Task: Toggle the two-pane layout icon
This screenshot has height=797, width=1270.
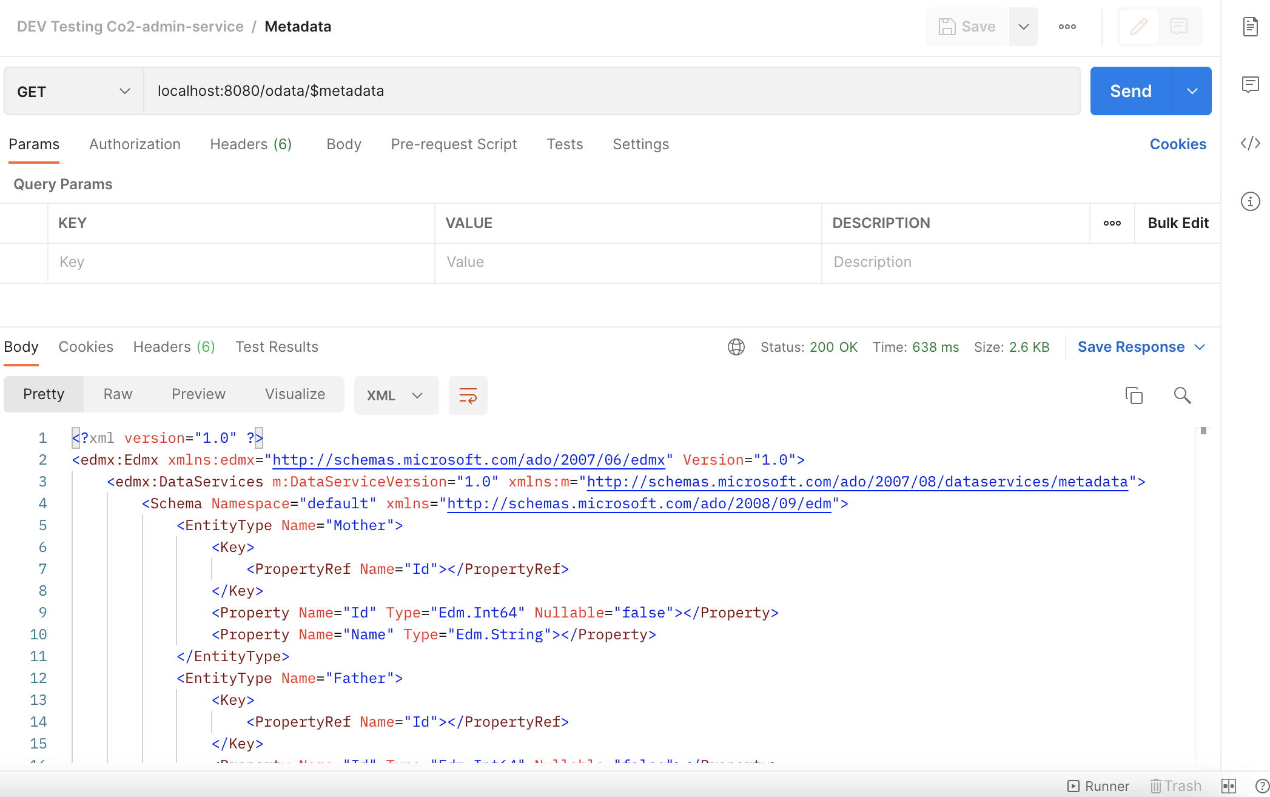Action: pos(1228,786)
